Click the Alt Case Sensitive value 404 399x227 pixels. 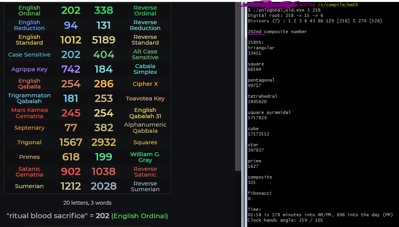point(104,55)
